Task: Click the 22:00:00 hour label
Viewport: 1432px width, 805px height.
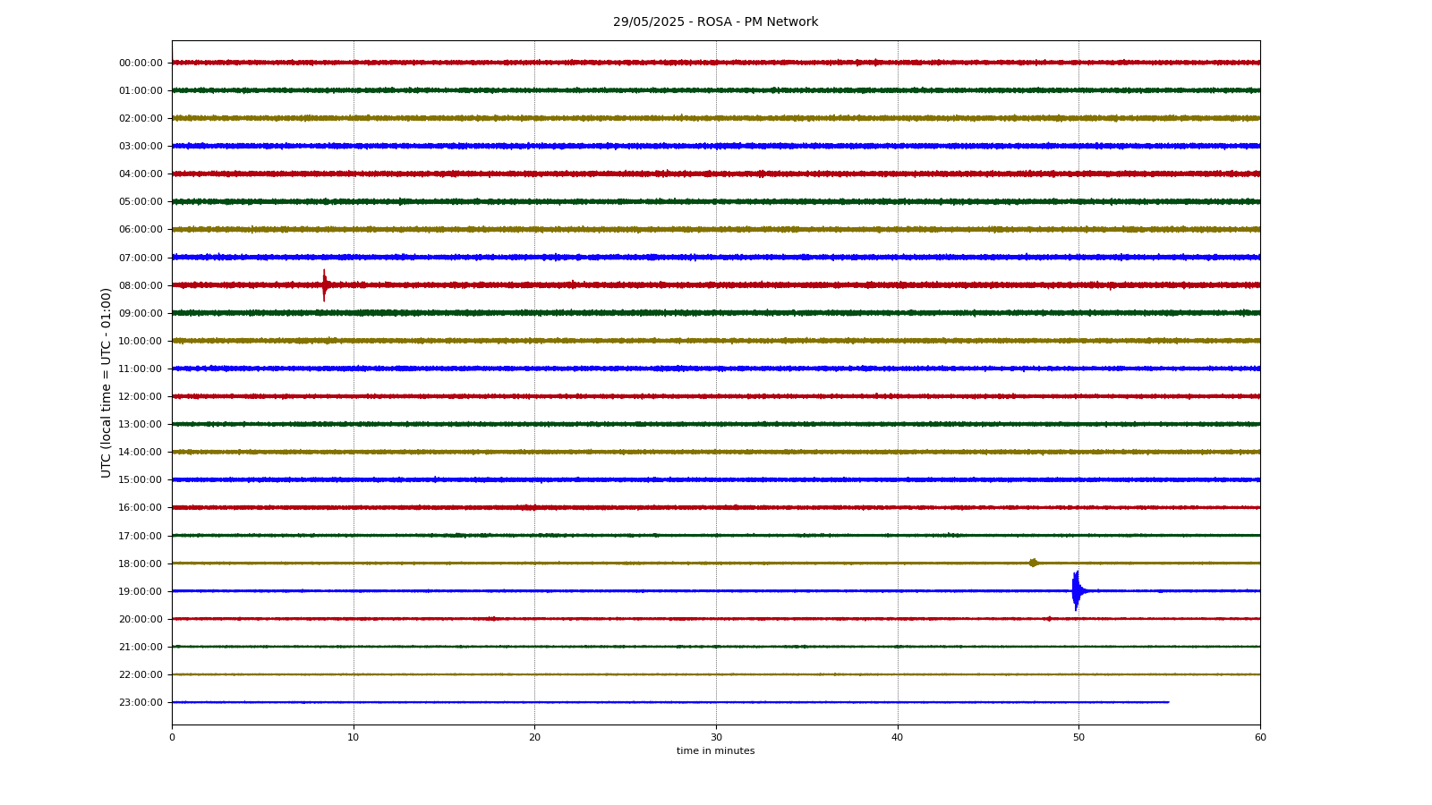Action: [141, 674]
